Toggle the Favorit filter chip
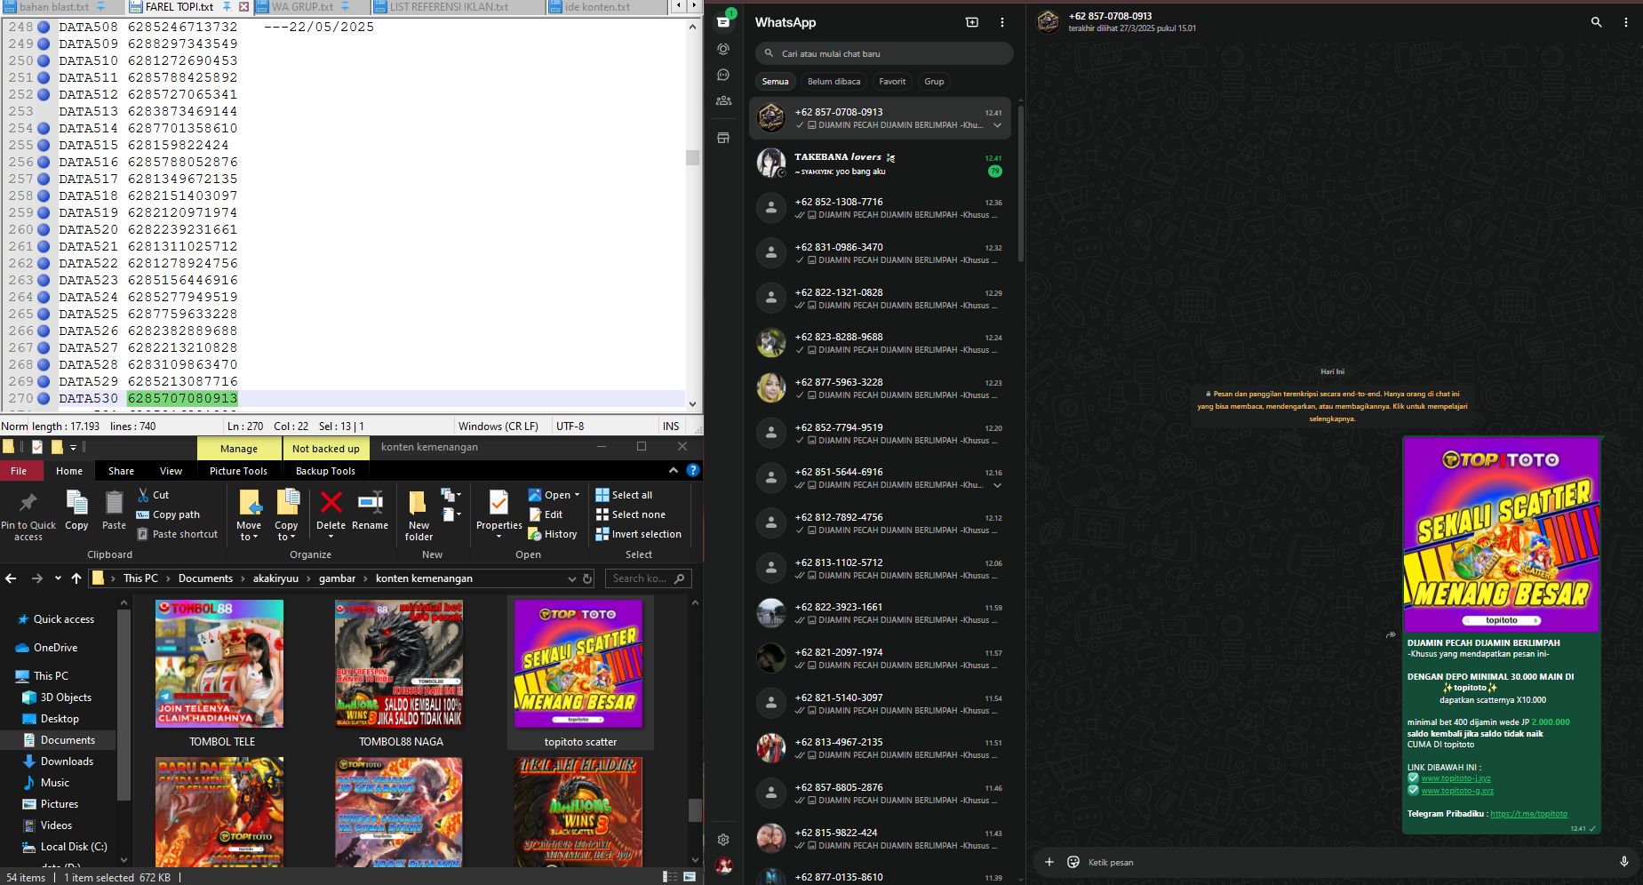The width and height of the screenshot is (1643, 885). point(892,81)
